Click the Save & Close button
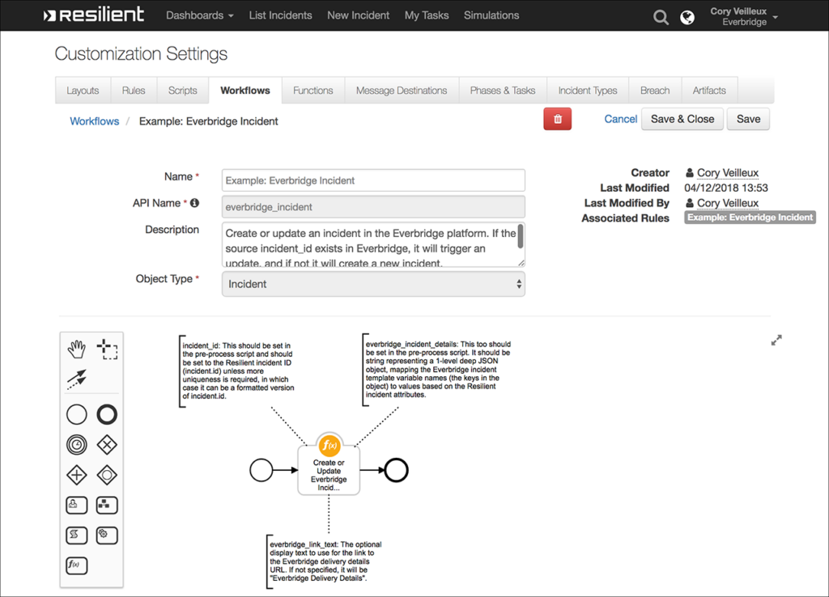829x597 pixels. [682, 119]
